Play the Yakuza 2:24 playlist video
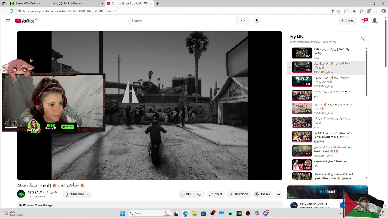 302,137
